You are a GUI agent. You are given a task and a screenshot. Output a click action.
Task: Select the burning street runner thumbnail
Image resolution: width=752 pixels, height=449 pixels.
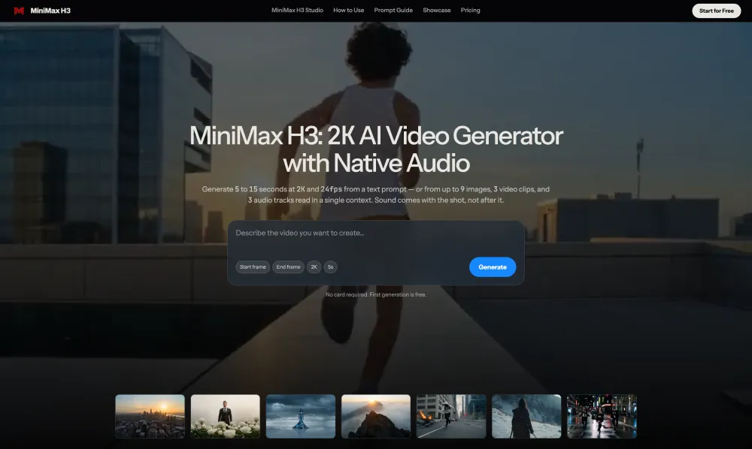tap(451, 417)
